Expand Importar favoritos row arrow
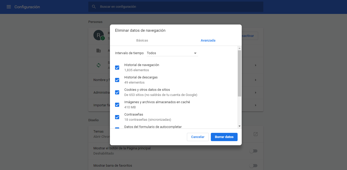Screen dimensions: 347x170 [256, 105]
